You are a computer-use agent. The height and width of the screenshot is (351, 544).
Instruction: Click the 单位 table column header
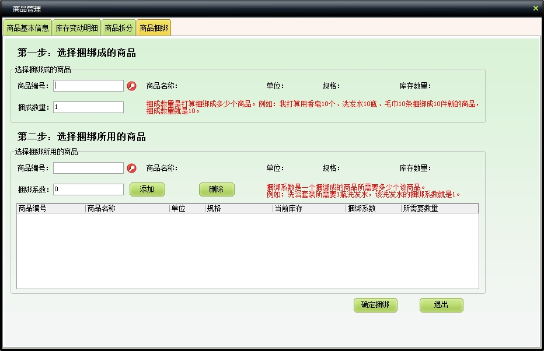tap(187, 208)
